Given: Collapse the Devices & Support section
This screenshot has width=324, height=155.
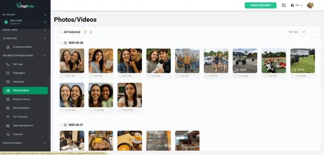Looking at the screenshot, I should [x=45, y=143].
